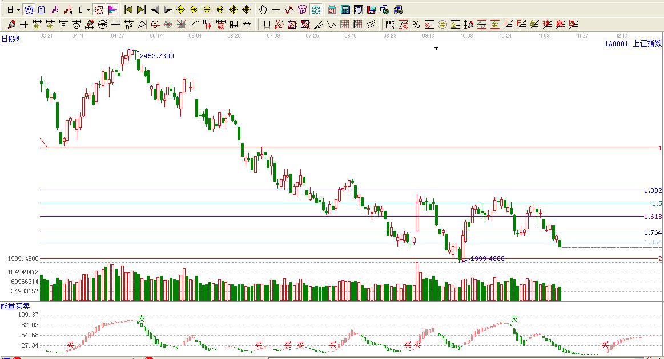Click the hand pan tool icon
The height and width of the screenshot is (359, 664).
point(263,10)
